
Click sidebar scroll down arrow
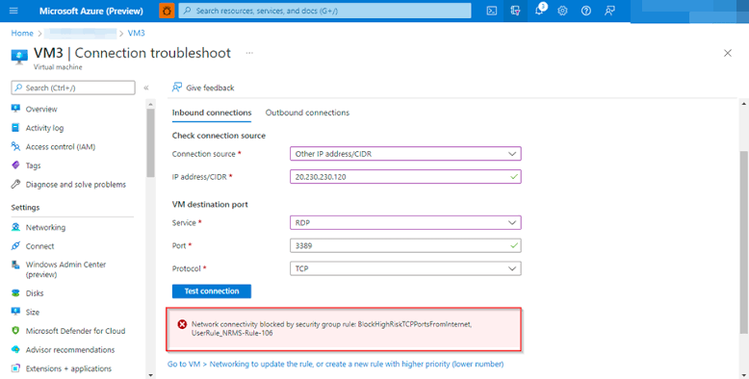(150, 375)
